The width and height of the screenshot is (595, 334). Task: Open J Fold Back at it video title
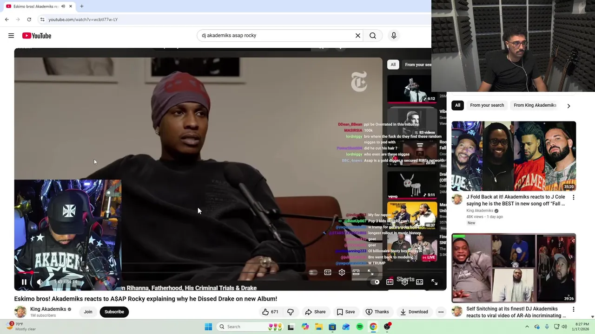(516, 200)
